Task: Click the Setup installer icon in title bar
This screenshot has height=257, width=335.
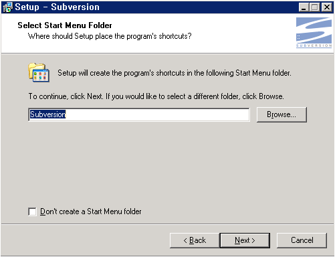Action: coord(7,7)
